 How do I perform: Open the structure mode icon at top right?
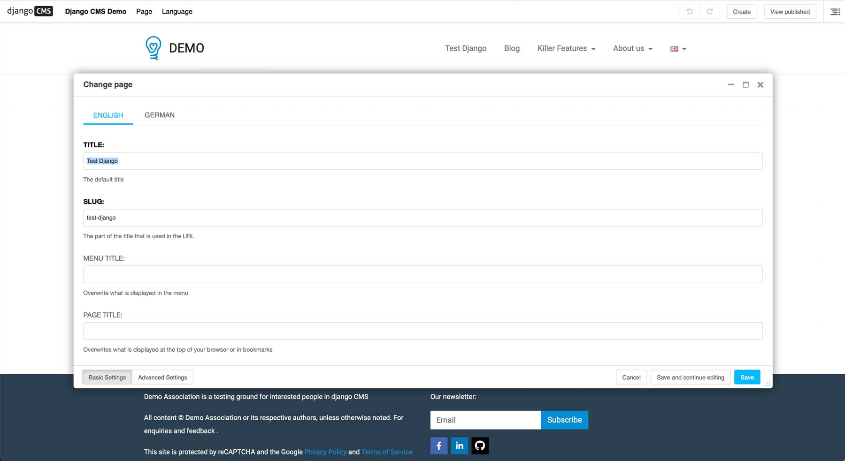[835, 11]
